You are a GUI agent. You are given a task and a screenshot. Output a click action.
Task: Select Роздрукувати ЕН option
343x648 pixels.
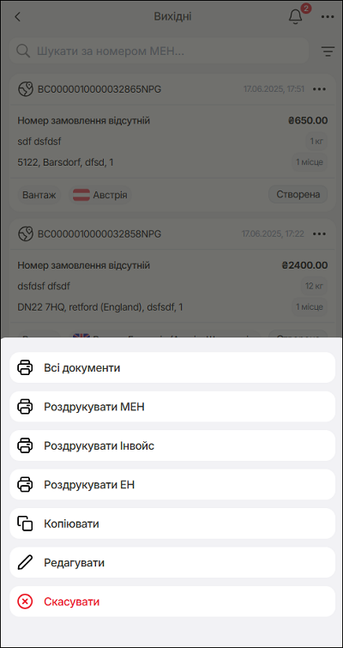(172, 484)
